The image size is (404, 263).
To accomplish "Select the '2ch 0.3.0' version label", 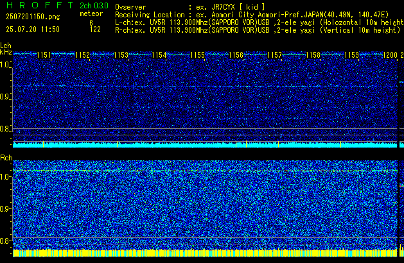I will tap(94, 5).
